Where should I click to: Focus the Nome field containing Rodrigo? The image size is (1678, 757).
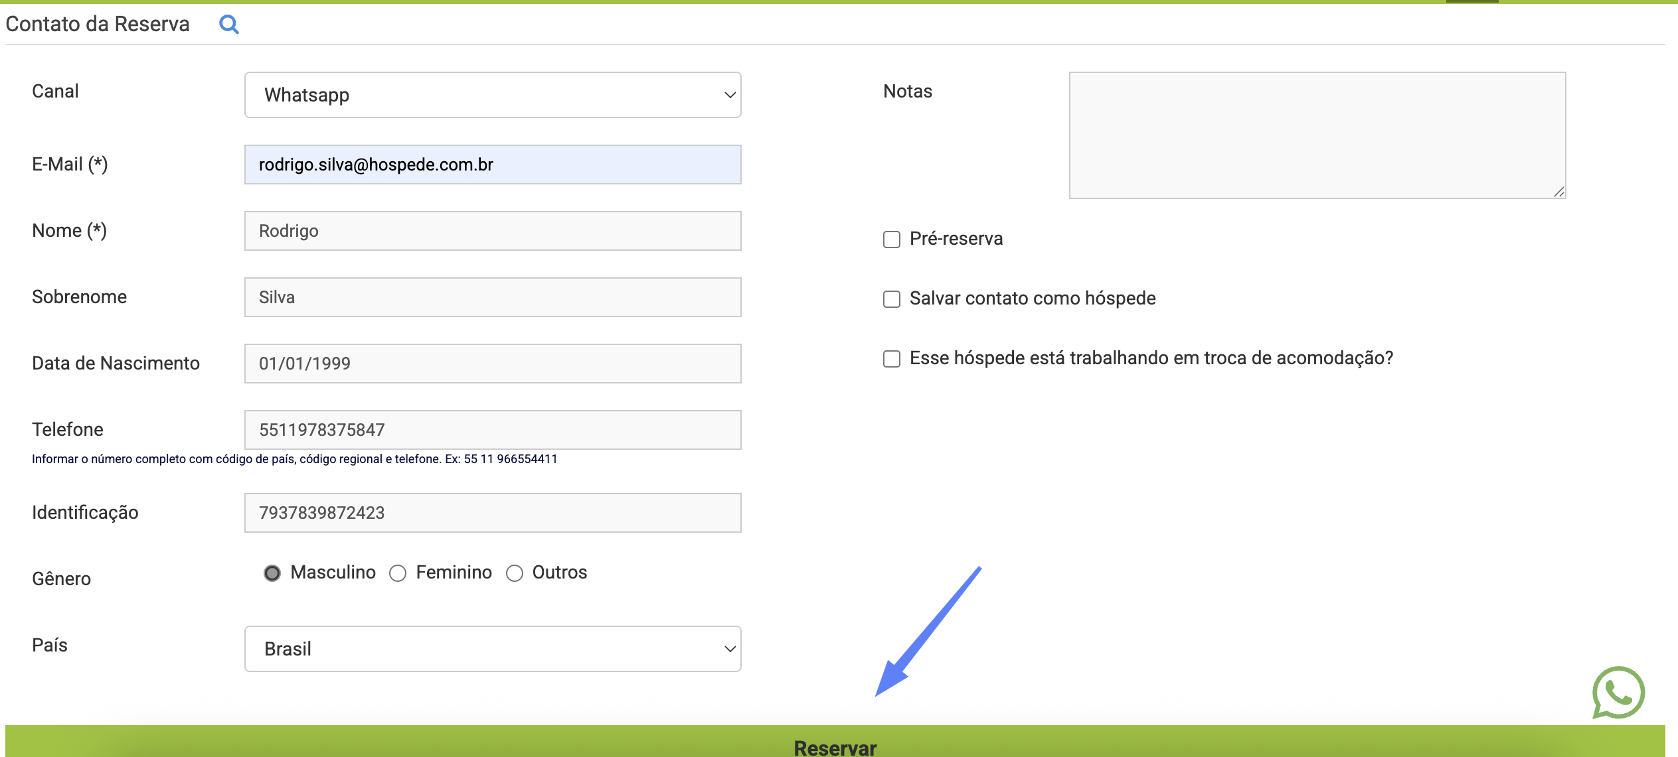click(x=493, y=231)
